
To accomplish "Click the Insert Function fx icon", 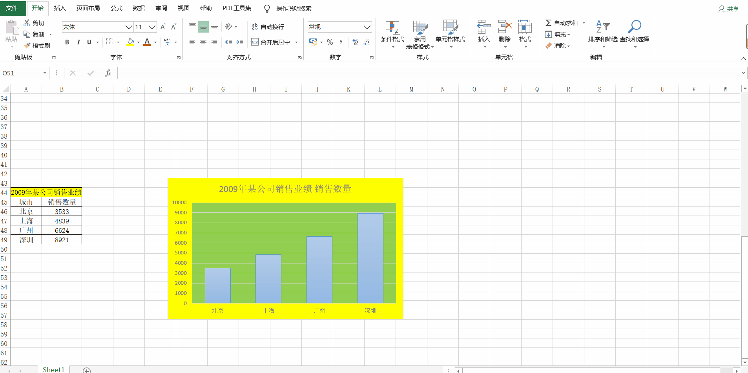I will [108, 73].
